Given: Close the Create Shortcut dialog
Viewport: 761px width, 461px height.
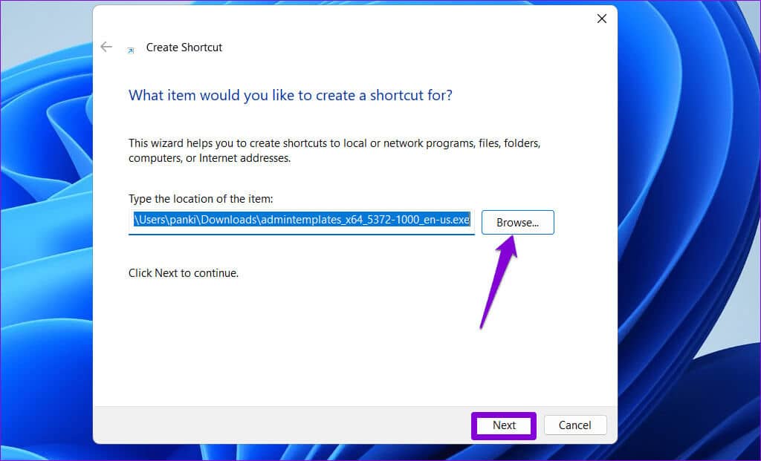Looking at the screenshot, I should [602, 19].
